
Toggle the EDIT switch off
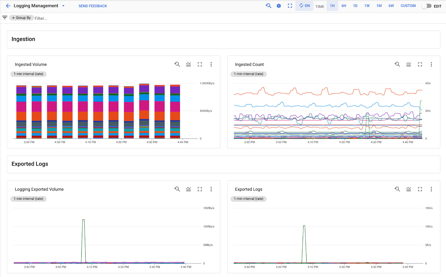tap(426, 6)
